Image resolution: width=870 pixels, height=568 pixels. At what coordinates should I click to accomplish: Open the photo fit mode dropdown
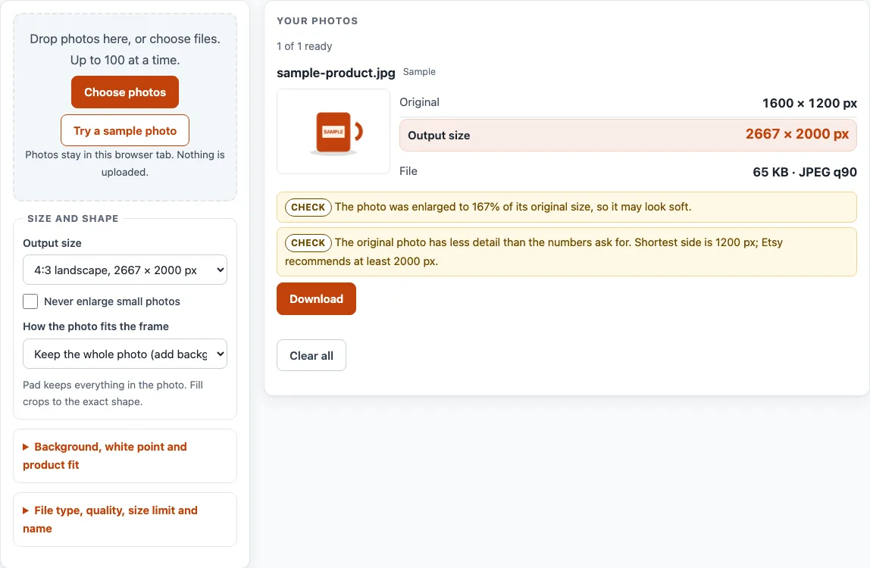click(125, 354)
